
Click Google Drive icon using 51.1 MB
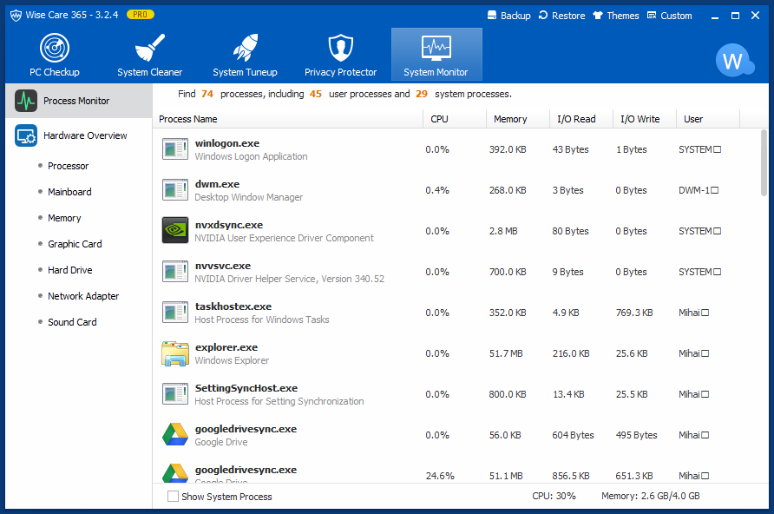175,473
